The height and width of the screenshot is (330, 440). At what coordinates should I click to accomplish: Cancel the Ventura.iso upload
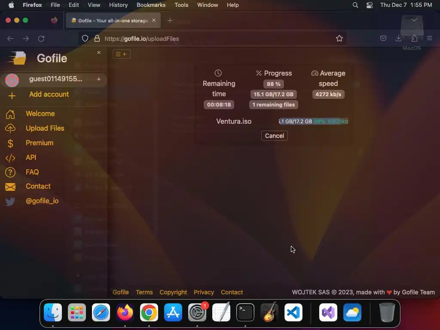[x=275, y=136]
